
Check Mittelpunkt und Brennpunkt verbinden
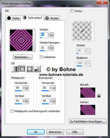[12, 111]
